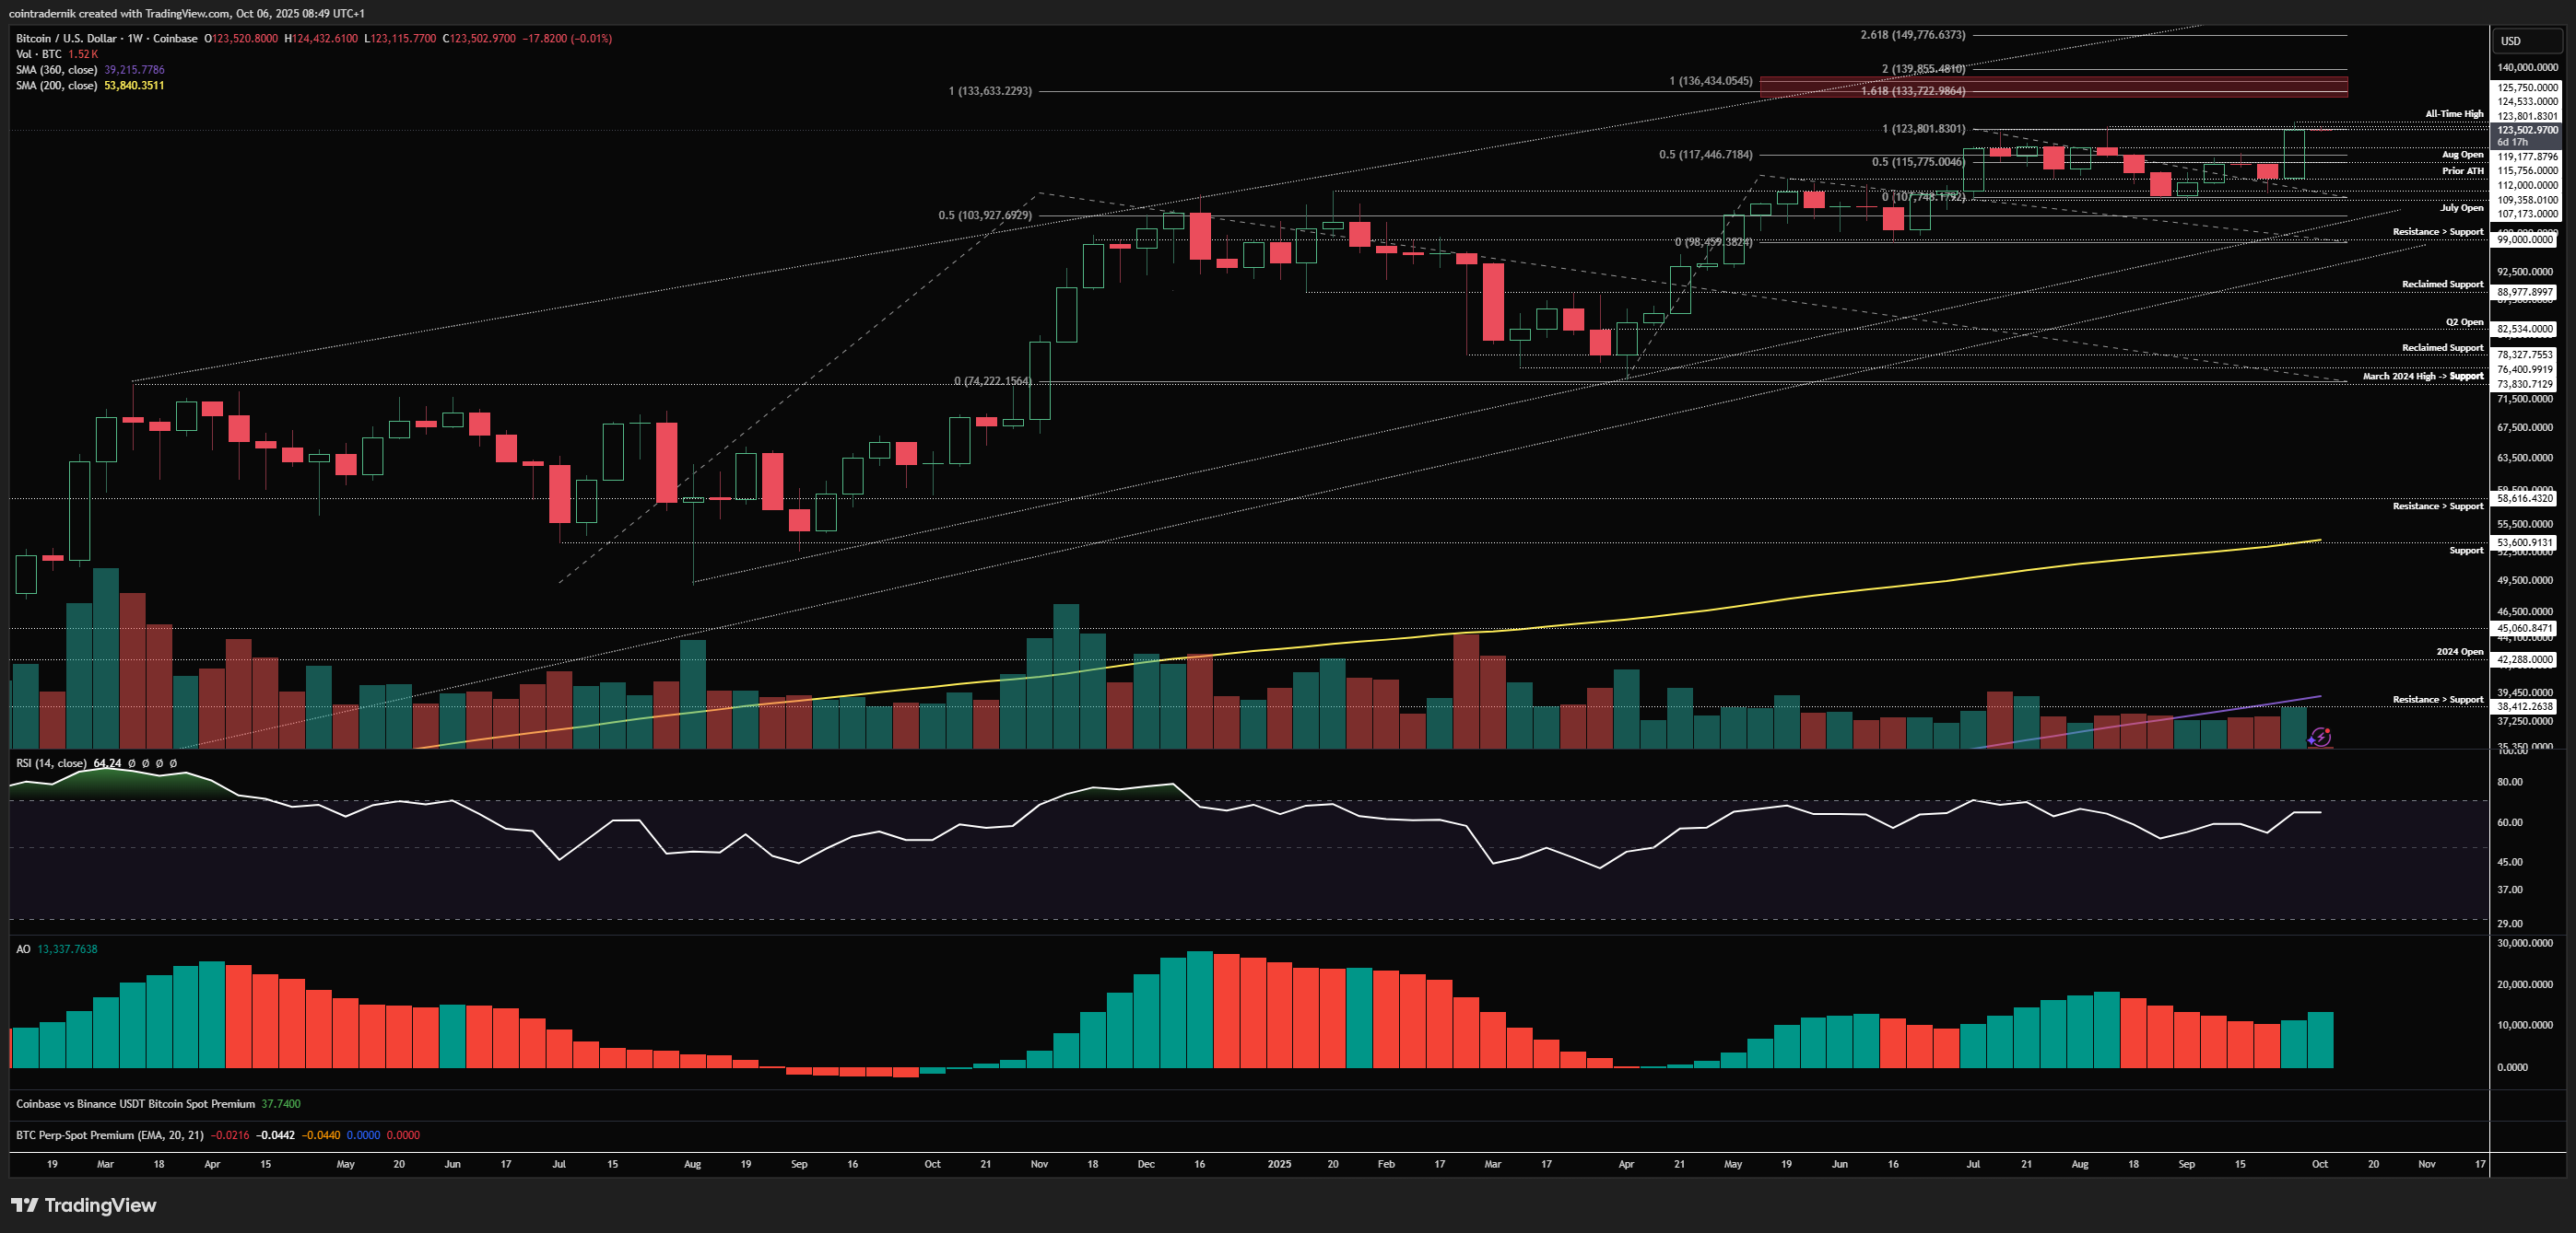Expand the Coinbase vs Binance Spot Premium pane
Screen dimensions: 2576x1233
pos(135,1104)
